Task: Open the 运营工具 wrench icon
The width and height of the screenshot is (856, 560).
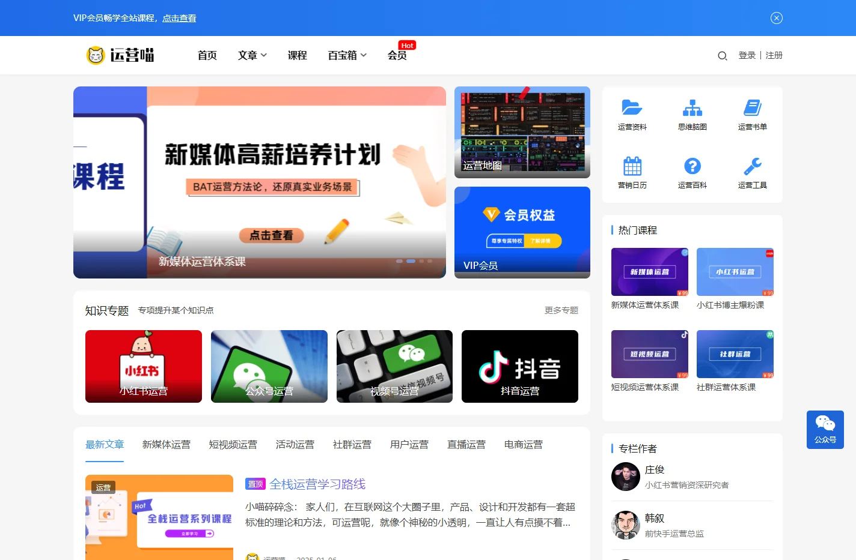Action: (753, 166)
